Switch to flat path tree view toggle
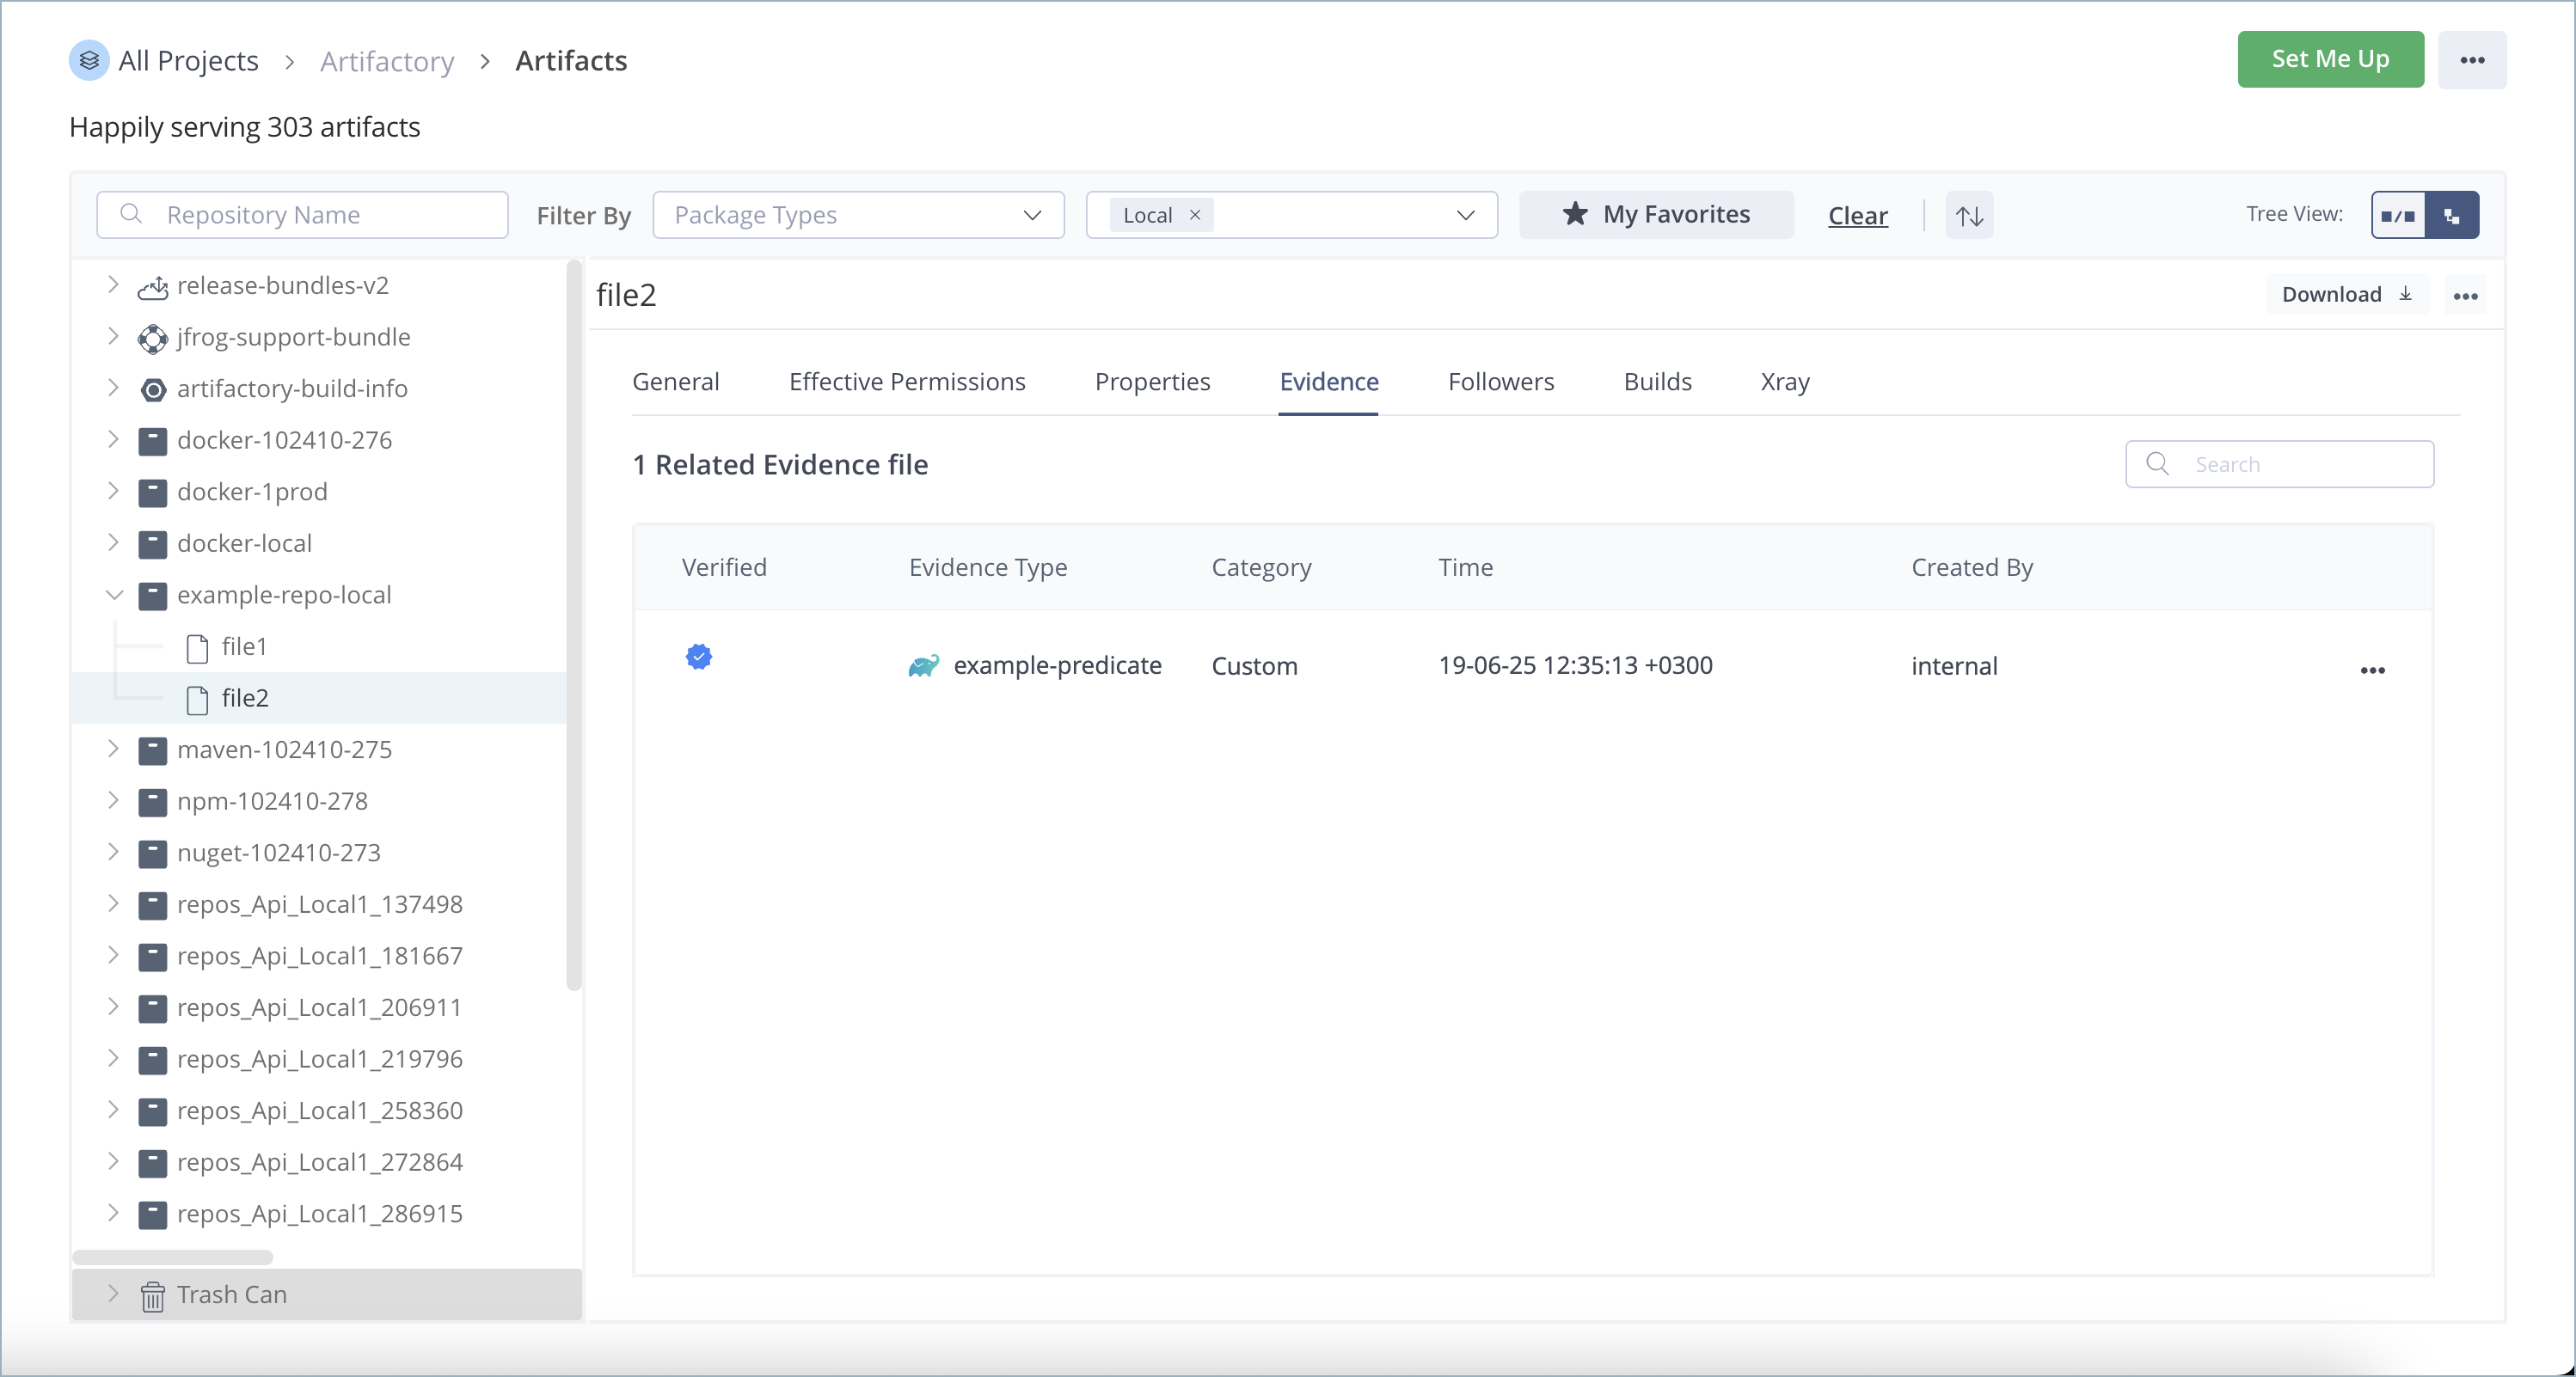The width and height of the screenshot is (2576, 1377). pos(2398,215)
